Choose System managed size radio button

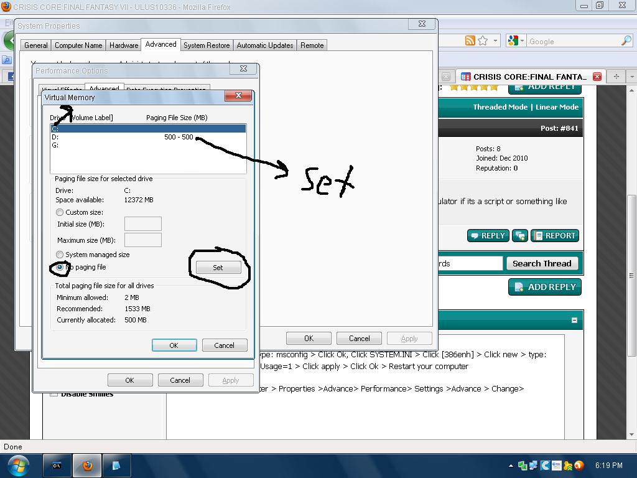[60, 255]
